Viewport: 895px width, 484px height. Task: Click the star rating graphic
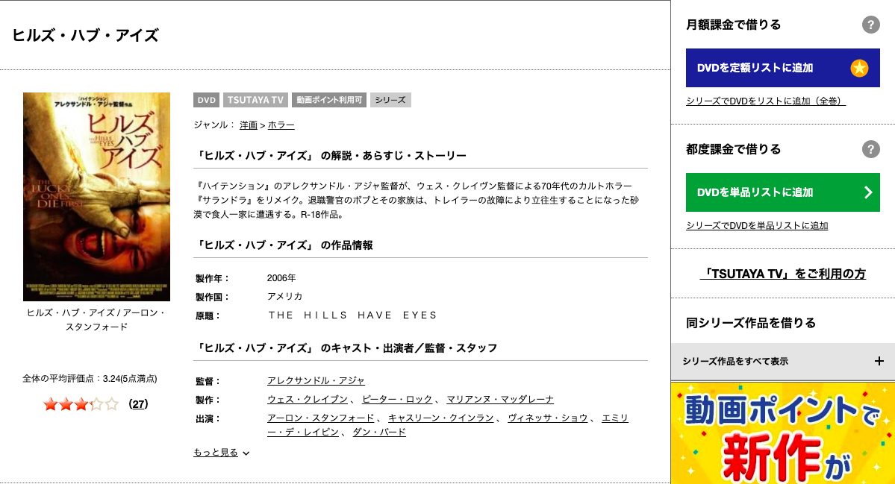coord(81,404)
